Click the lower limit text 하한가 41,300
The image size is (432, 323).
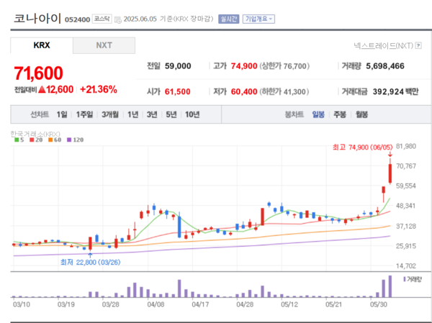pos(284,91)
